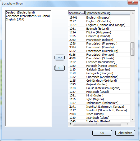Cancel via the Abbrechen button
This screenshot has width=140, height=141.
pos(125,133)
